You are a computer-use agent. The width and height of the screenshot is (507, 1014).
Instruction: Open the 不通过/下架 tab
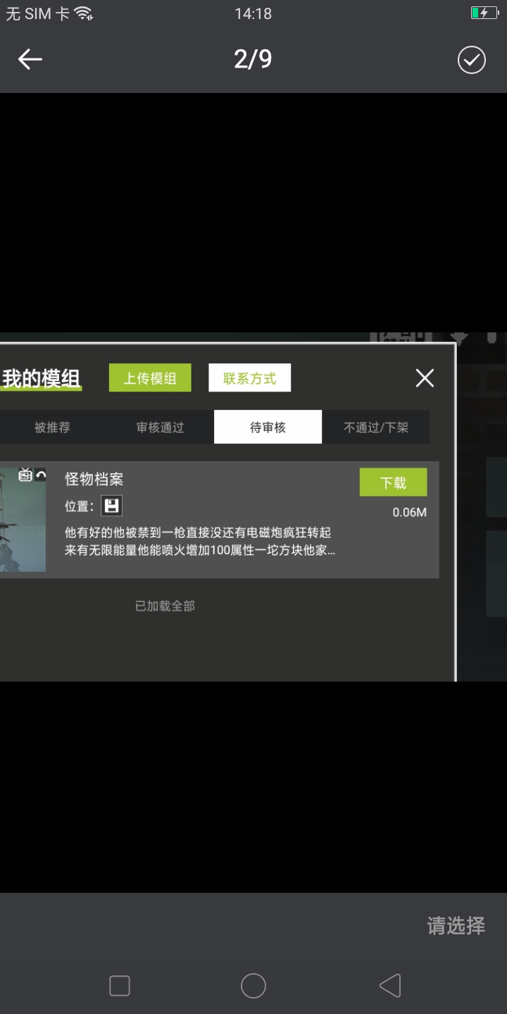[376, 427]
